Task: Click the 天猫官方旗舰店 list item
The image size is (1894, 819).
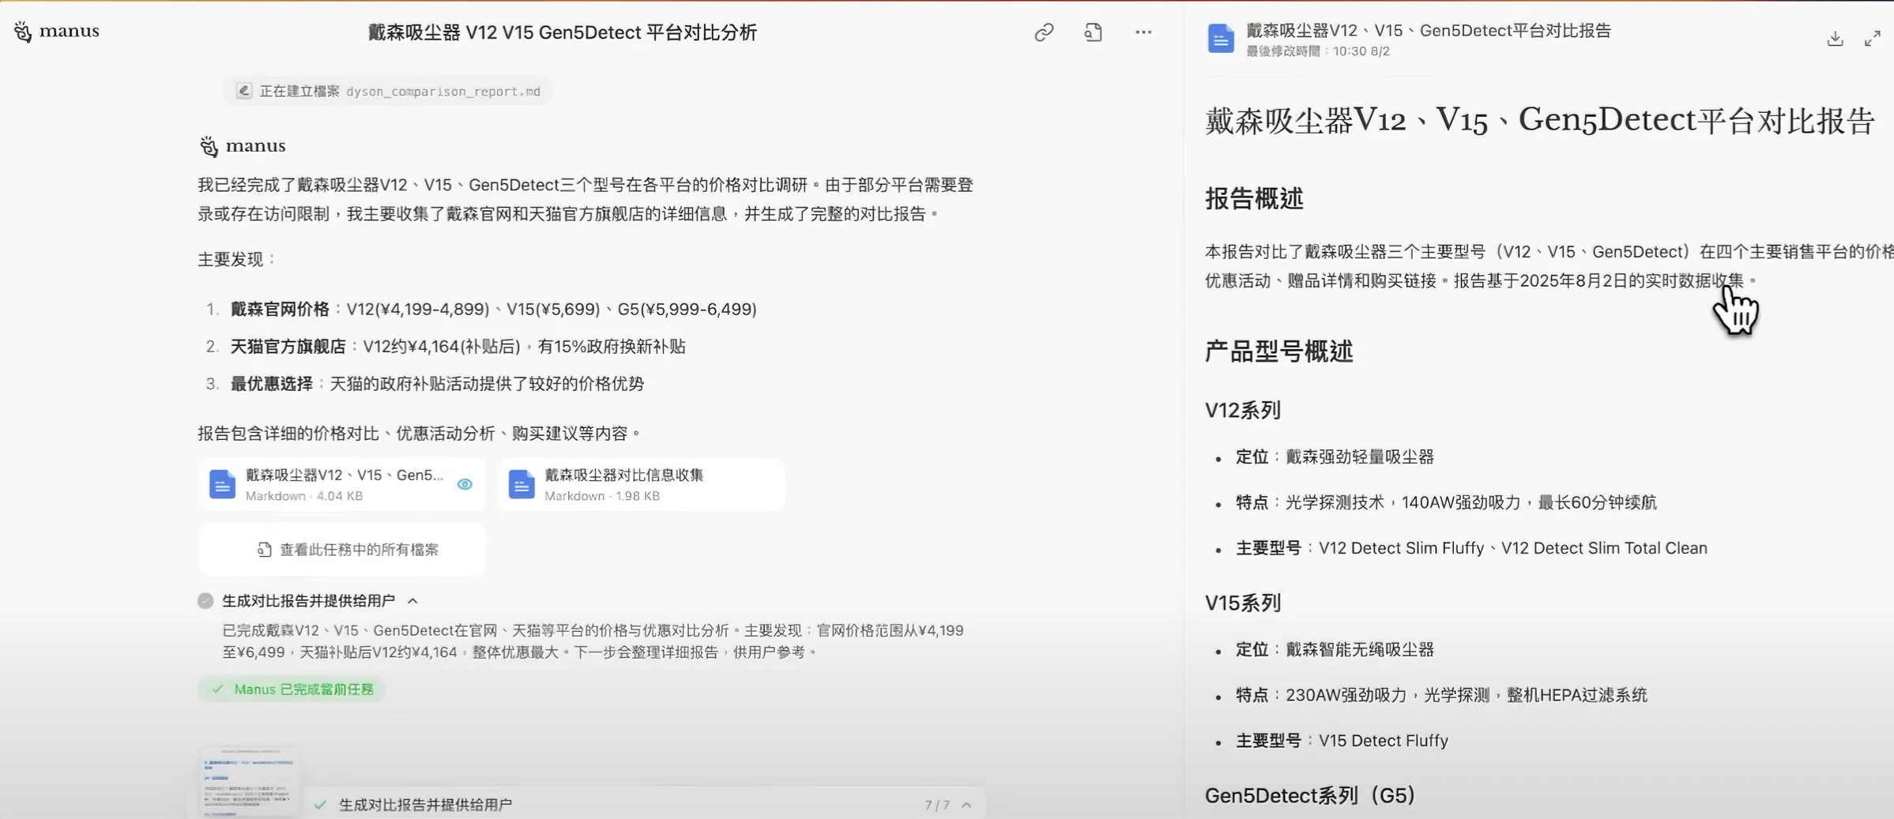Action: 457,347
